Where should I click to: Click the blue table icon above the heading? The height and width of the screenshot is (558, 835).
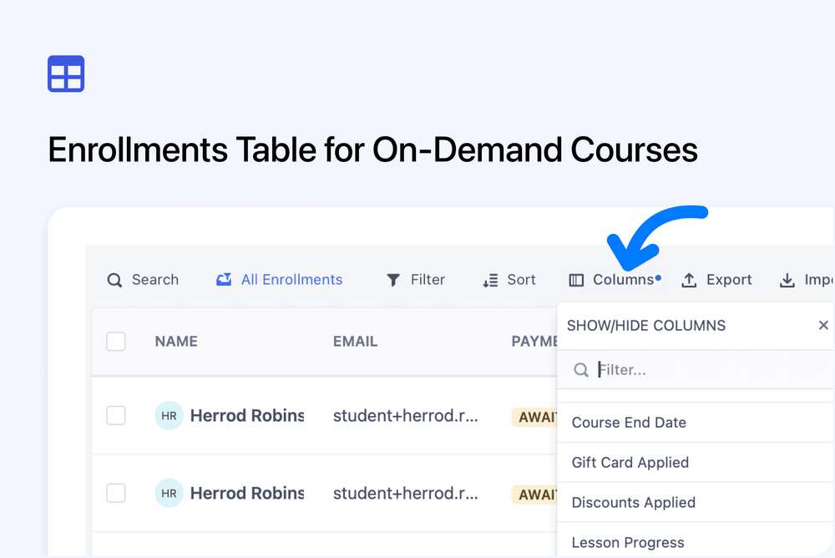pos(65,74)
